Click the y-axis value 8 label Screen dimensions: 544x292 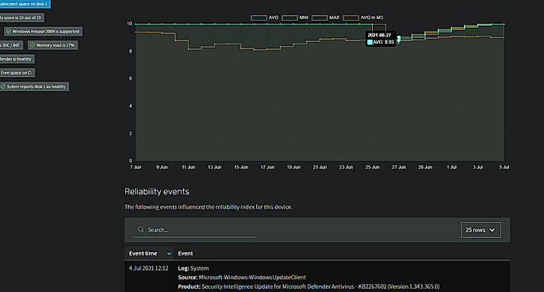[x=130, y=51]
